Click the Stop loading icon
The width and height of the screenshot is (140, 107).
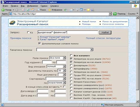tap(23, 10)
